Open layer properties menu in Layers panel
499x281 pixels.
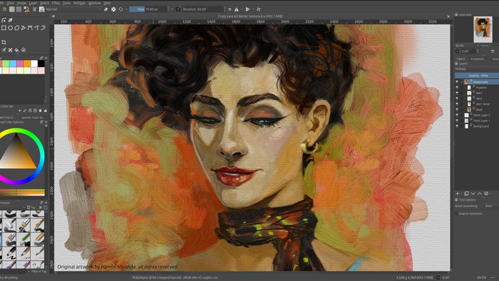pyautogui.click(x=487, y=194)
